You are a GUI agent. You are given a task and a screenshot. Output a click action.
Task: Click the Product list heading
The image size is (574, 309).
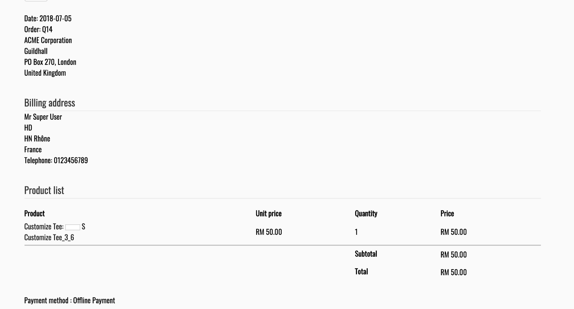[x=44, y=190]
